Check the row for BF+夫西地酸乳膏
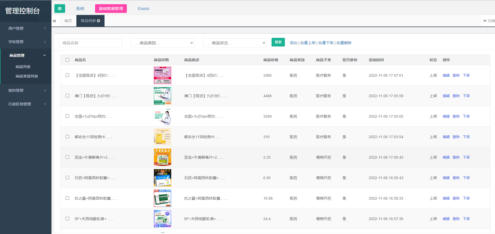The width and height of the screenshot is (495, 234). pyautogui.click(x=67, y=219)
